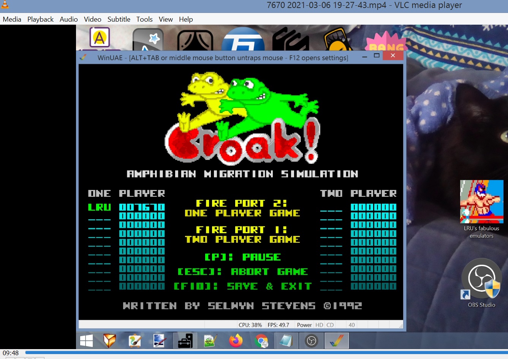
Task: Open Notepad++ from the taskbar
Action: pyautogui.click(x=210, y=341)
